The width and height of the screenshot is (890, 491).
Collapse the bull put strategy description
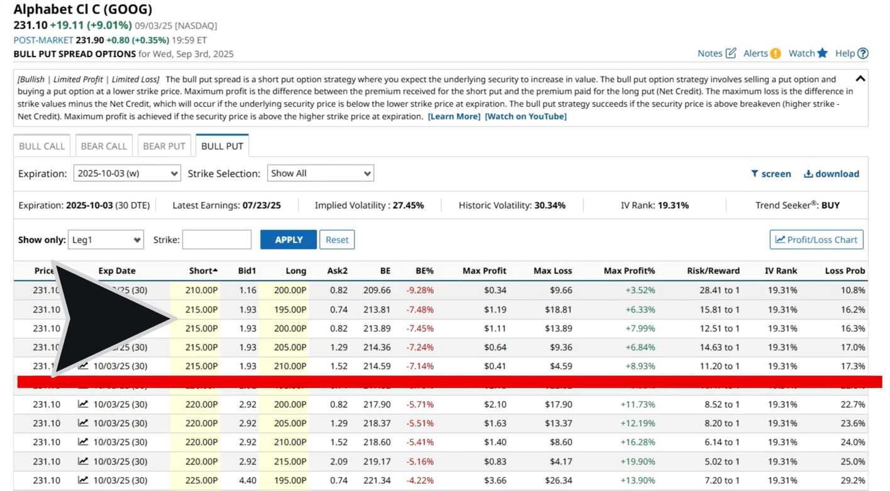[x=860, y=78]
